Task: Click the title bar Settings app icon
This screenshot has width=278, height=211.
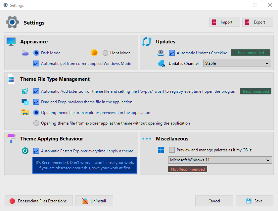Action: pos(6,5)
